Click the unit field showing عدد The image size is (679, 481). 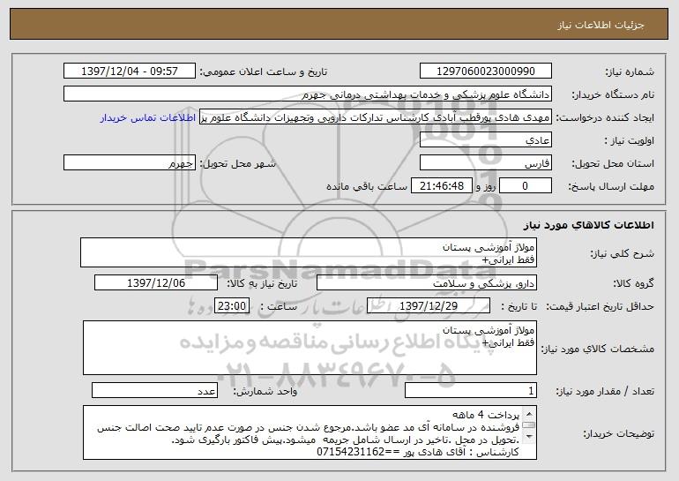point(154,390)
